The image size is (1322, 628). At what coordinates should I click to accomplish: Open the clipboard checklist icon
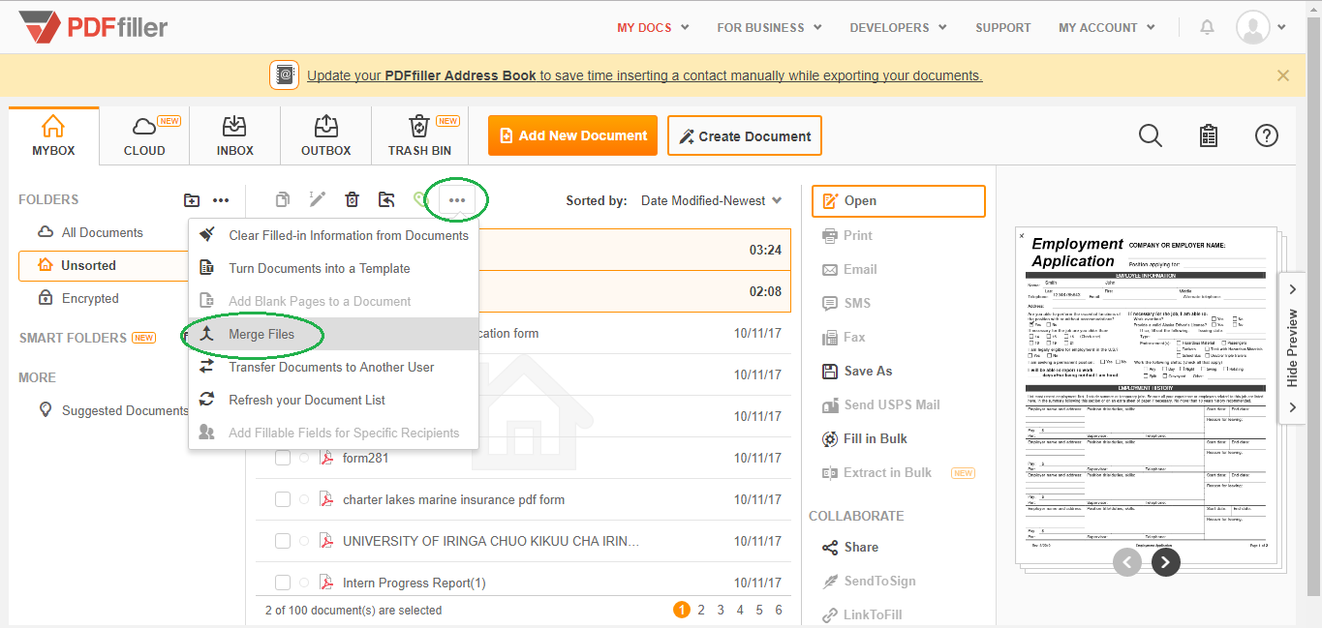pyautogui.click(x=1209, y=135)
